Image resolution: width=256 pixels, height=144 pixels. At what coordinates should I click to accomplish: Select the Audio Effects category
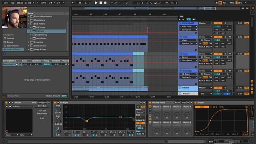pyautogui.click(x=13, y=49)
